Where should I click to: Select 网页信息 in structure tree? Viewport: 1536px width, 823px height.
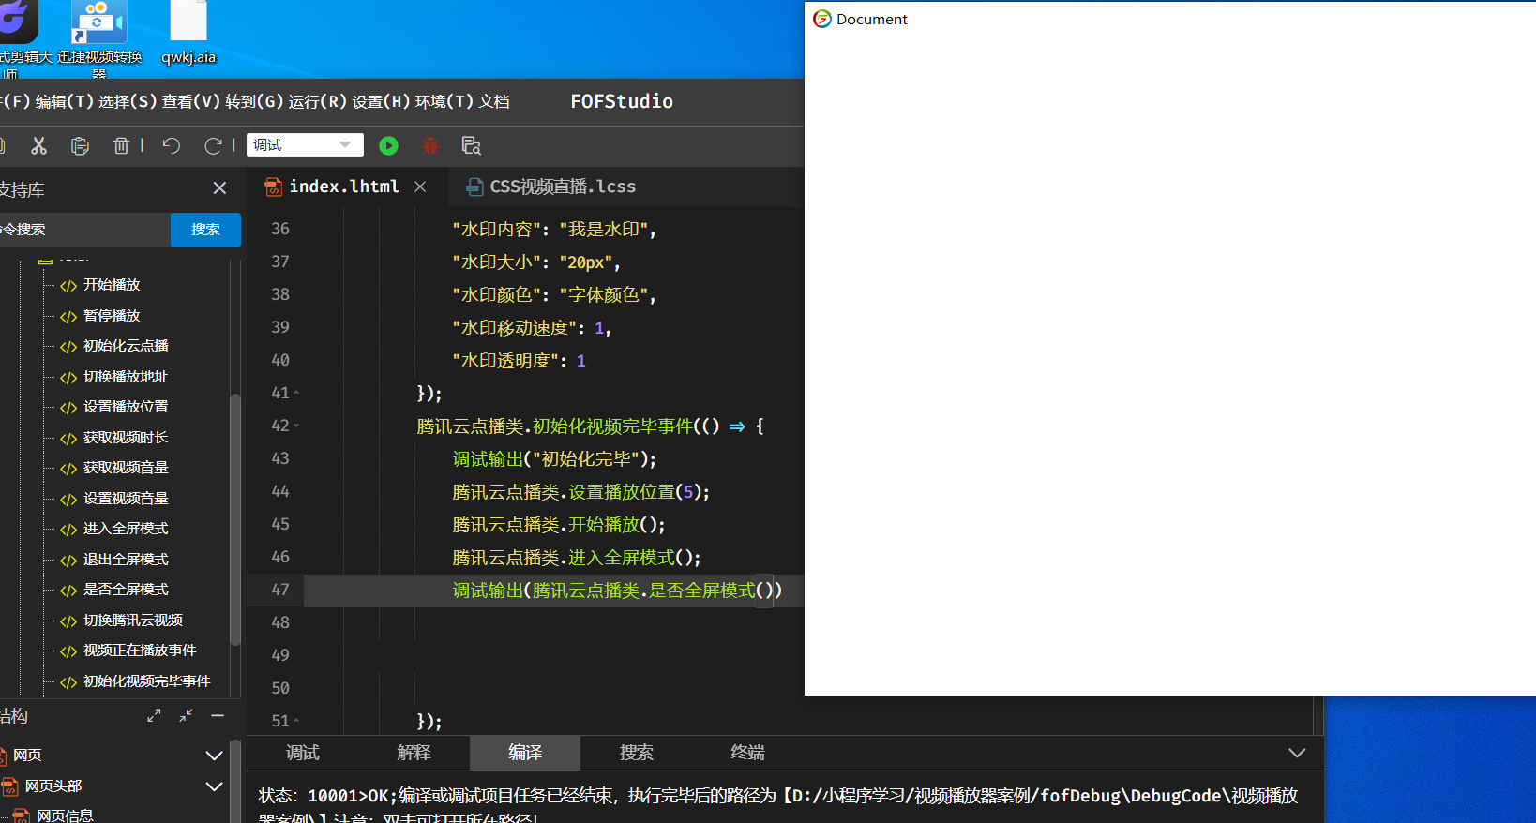[65, 816]
